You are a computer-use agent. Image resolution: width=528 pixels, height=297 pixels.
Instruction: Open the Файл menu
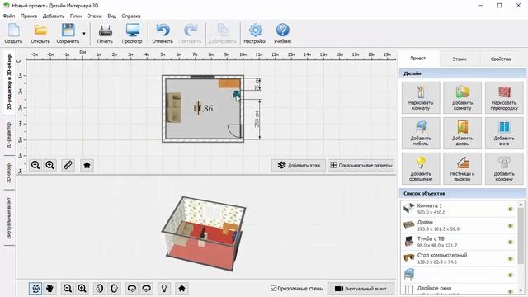tap(9, 16)
